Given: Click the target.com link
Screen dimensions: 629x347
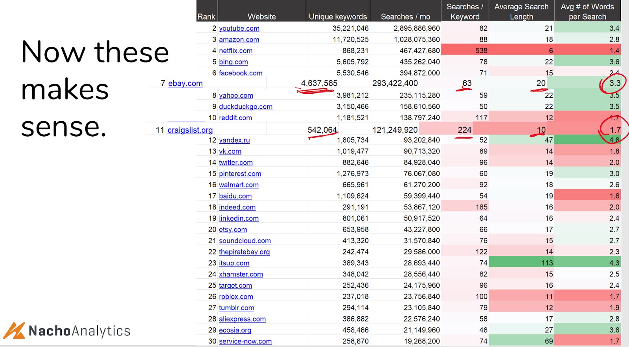Looking at the screenshot, I should point(235,286).
